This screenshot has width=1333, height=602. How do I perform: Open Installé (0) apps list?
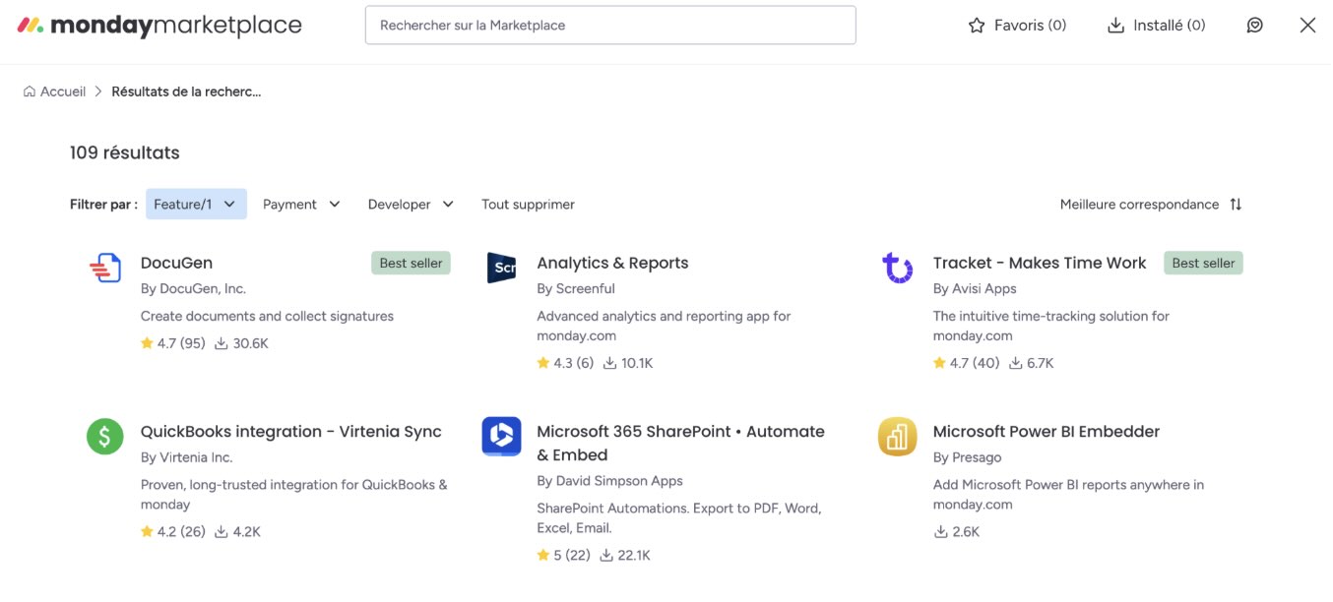point(1157,26)
